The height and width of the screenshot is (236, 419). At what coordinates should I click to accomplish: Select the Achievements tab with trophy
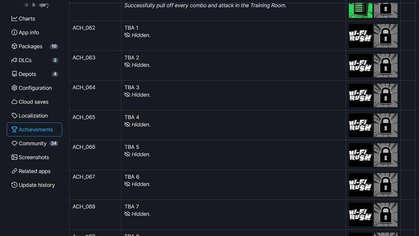point(34,129)
